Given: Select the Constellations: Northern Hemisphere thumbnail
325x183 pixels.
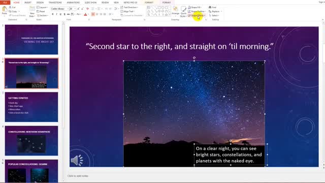Looking at the screenshot, I should coord(31,141).
